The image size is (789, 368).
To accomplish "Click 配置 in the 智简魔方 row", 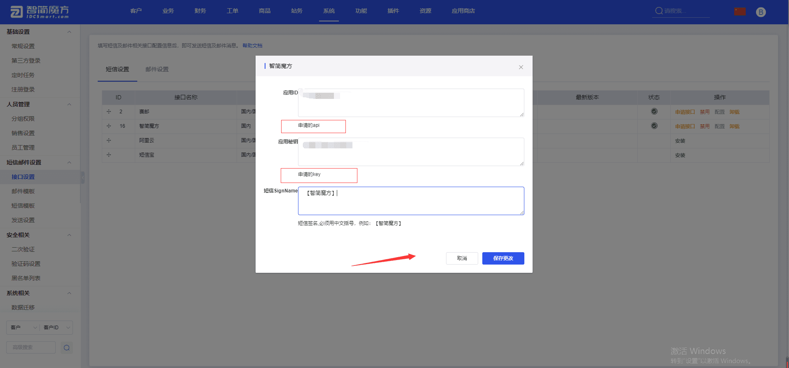I will point(720,127).
